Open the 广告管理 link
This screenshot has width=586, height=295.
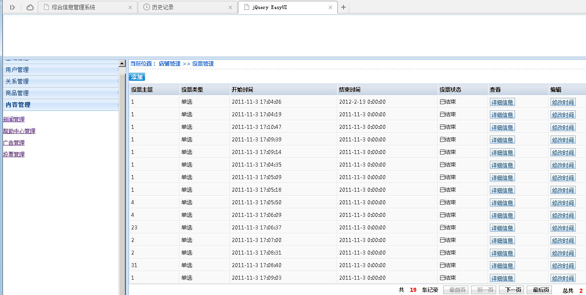pos(14,143)
